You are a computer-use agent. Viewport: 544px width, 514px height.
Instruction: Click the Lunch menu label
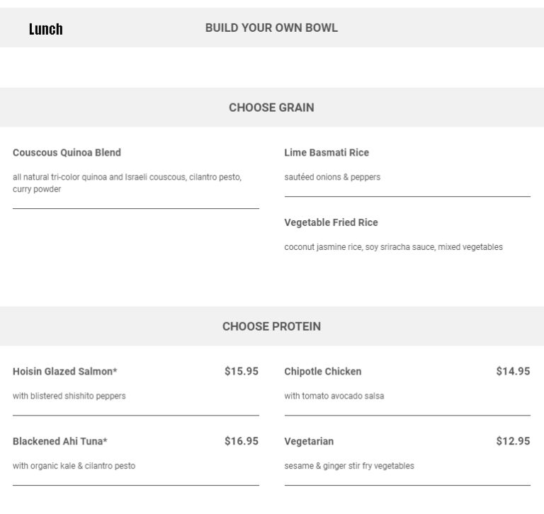46,29
